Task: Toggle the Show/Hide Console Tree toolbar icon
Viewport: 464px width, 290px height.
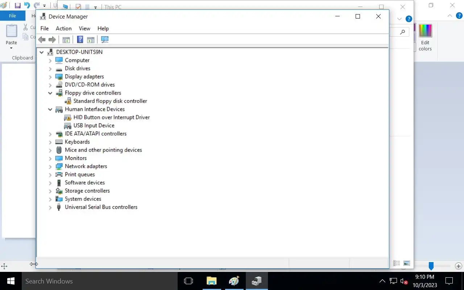Action: (x=66, y=40)
